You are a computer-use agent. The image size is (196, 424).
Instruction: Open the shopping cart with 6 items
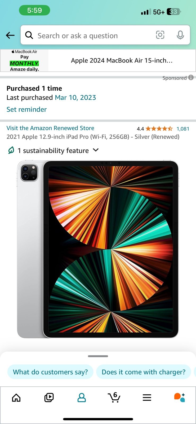coord(114,397)
